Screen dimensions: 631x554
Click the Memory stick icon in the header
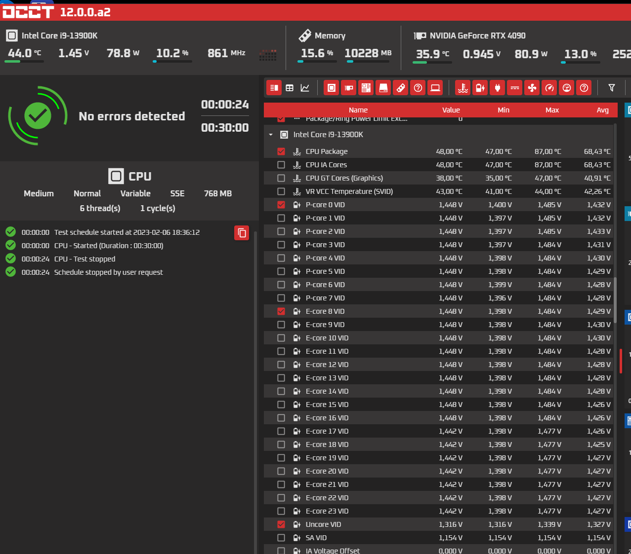click(305, 35)
